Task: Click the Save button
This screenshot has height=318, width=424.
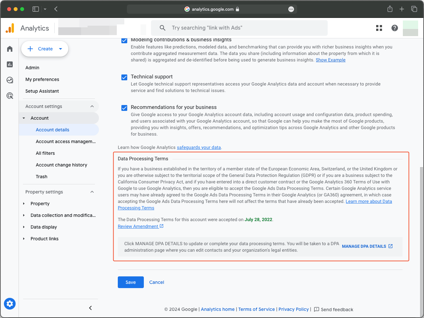Action: click(x=130, y=282)
